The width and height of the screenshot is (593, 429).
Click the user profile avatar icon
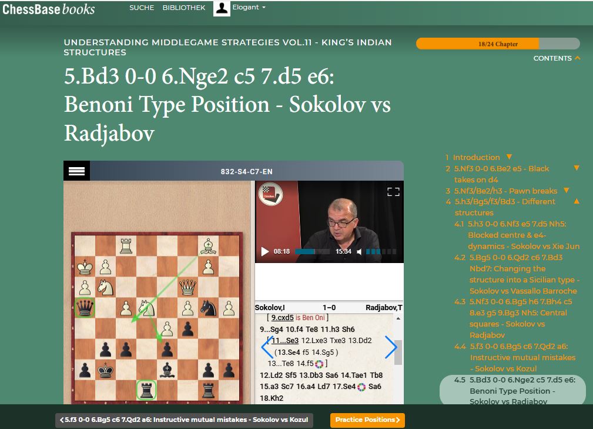point(222,8)
